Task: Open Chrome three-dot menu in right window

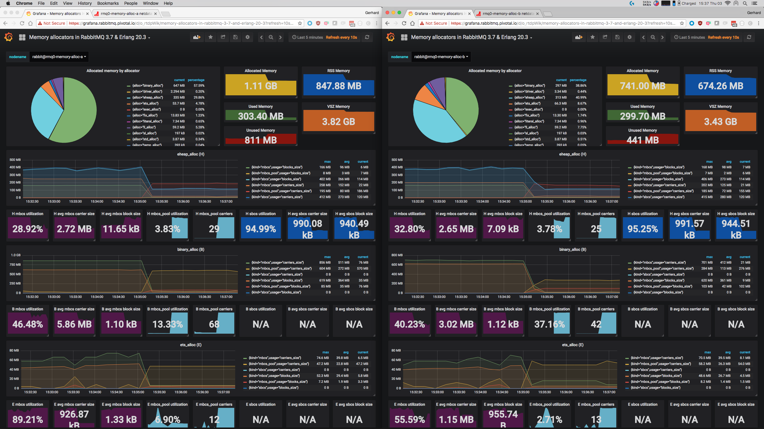Action: click(759, 23)
